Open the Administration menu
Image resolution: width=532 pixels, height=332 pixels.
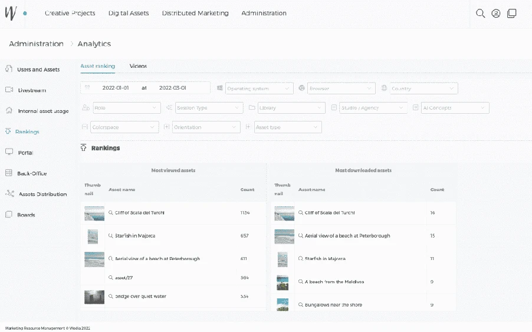click(264, 13)
